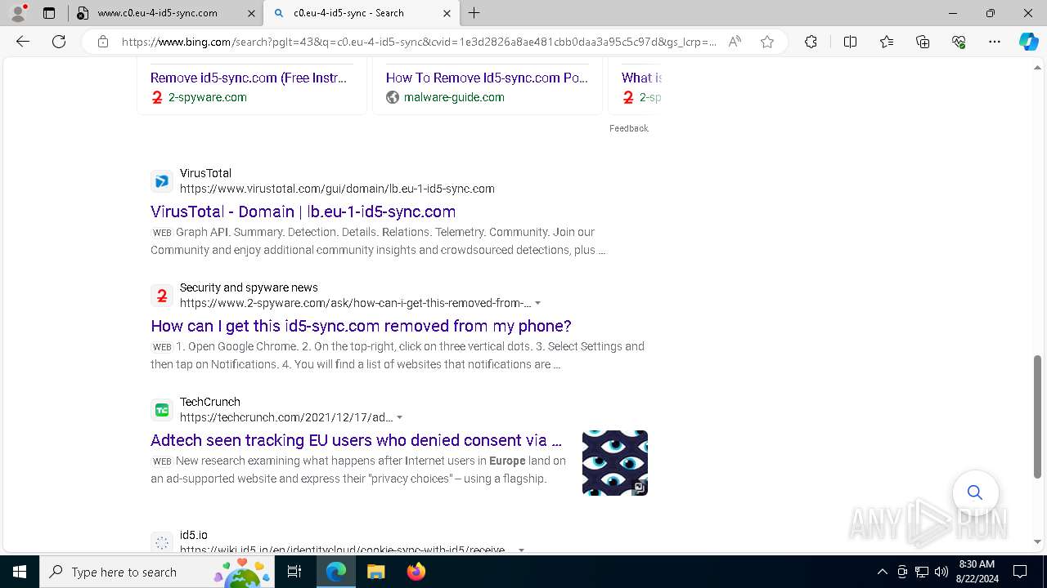Viewport: 1047px width, 588px height.
Task: Open File Explorer from taskbar
Action: 375,572
